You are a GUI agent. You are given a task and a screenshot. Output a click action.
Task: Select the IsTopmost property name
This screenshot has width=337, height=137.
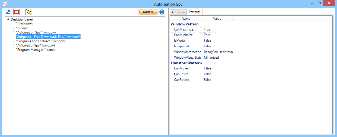pos(182,46)
